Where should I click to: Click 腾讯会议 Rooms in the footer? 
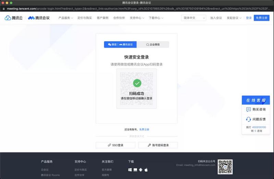(50, 175)
